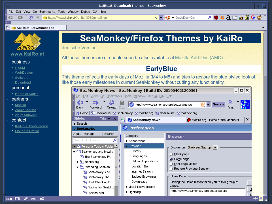Viewport: 272px width, 204px height.
Task: Click the DuckDuckGo search engine icon
Action: click(167, 18)
